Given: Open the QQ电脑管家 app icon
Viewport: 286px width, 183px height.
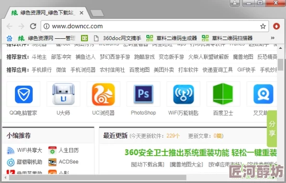Looking at the screenshot, I should 24,94.
